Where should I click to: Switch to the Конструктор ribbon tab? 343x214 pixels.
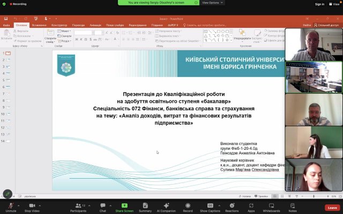[x=59, y=25]
